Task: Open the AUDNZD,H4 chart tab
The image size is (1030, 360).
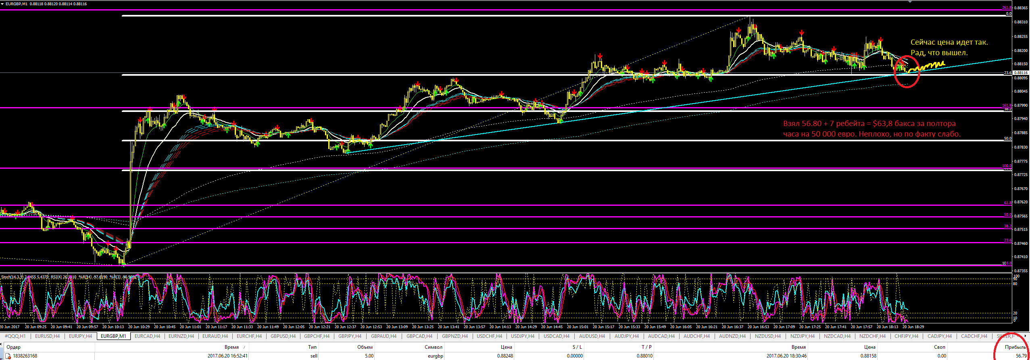Action: [732, 336]
